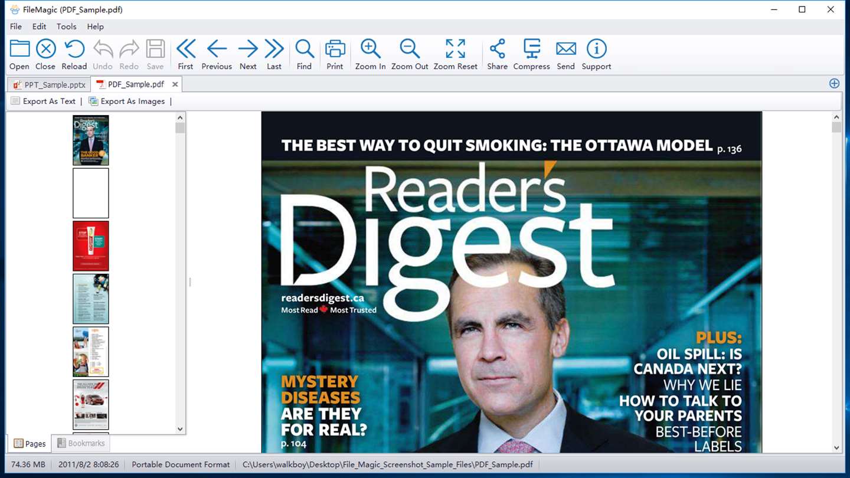Print the document
The width and height of the screenshot is (850, 478).
point(335,54)
